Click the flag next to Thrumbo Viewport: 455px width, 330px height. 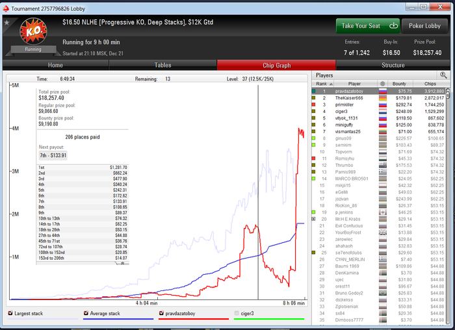point(383,165)
